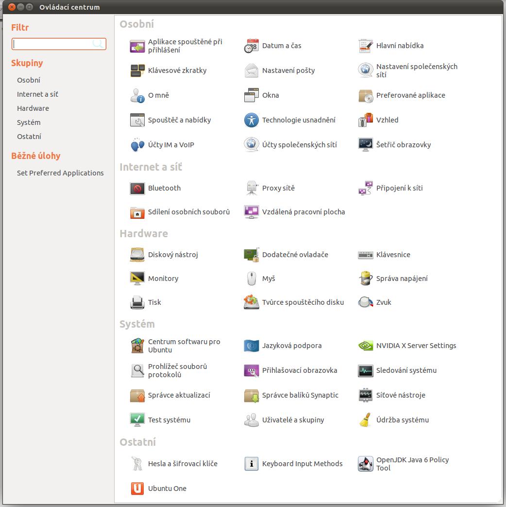Click the O mně user icon

[x=137, y=95]
